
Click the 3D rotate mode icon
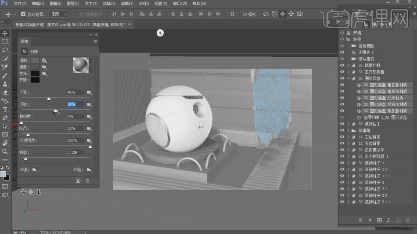click(x=266, y=14)
